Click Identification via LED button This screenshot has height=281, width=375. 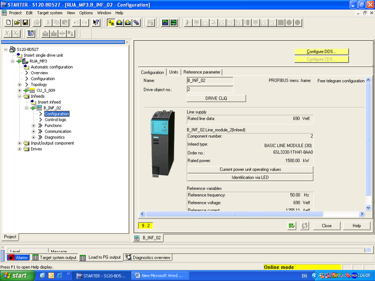[250, 177]
